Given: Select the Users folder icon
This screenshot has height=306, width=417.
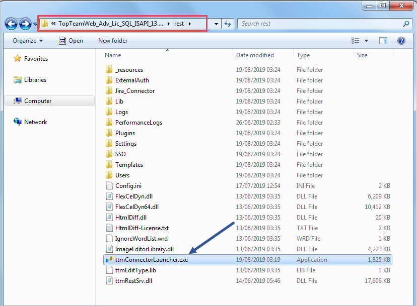Looking at the screenshot, I should pos(109,175).
